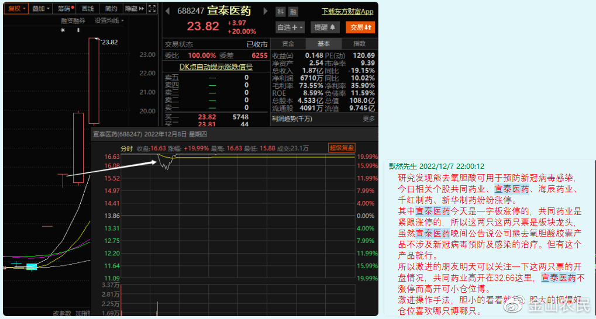Click the tall 23.82 candlestick
596x319 pixels.
[94, 81]
